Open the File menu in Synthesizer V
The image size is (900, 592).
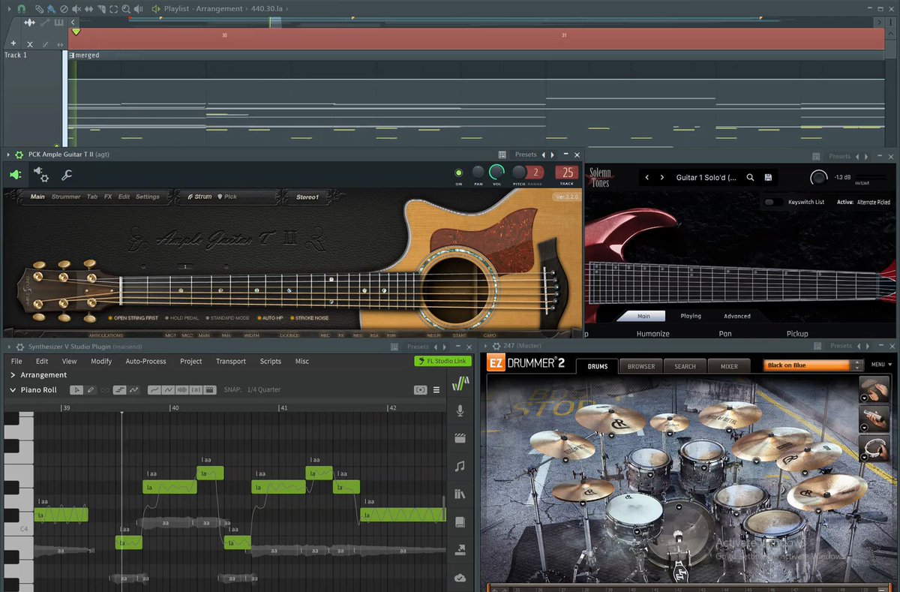[16, 361]
